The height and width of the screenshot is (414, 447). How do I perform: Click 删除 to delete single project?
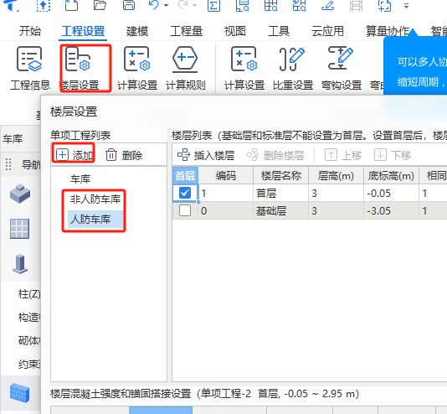tap(124, 156)
